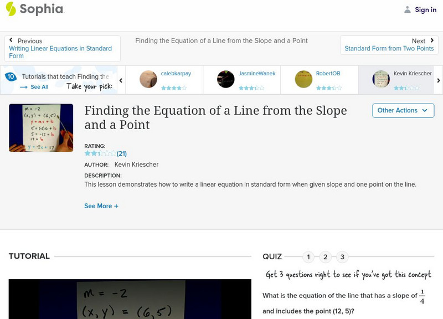Image resolution: width=443 pixels, height=319 pixels.
Task: Select calebkarpay's avatar
Action: (148, 79)
